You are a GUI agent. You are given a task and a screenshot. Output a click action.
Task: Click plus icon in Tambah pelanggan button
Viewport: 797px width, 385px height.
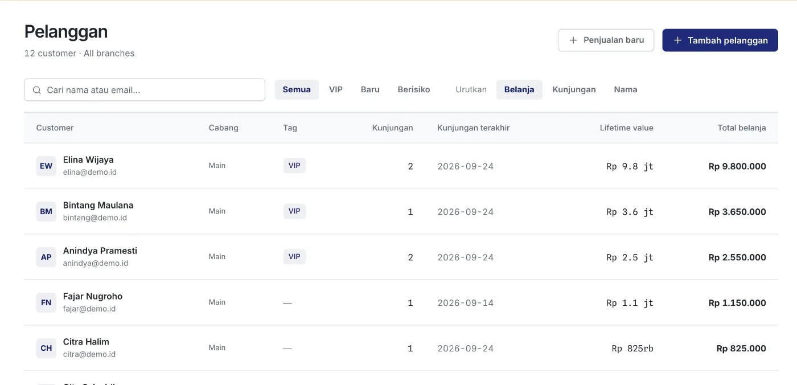pos(677,40)
